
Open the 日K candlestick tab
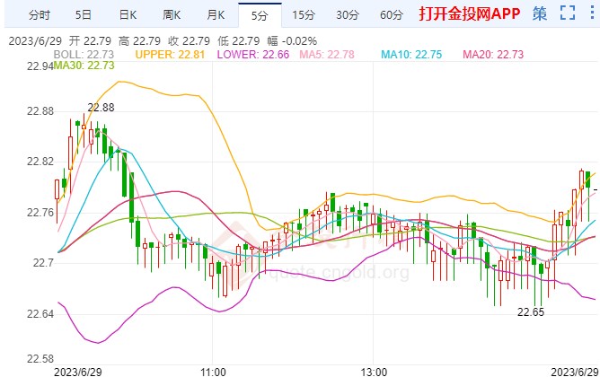[x=128, y=15]
